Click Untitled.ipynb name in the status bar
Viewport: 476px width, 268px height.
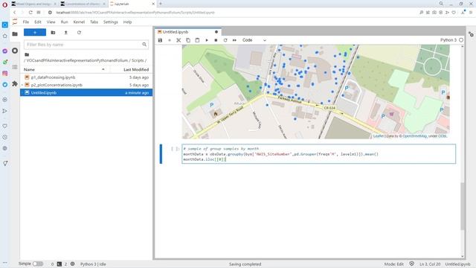457,264
